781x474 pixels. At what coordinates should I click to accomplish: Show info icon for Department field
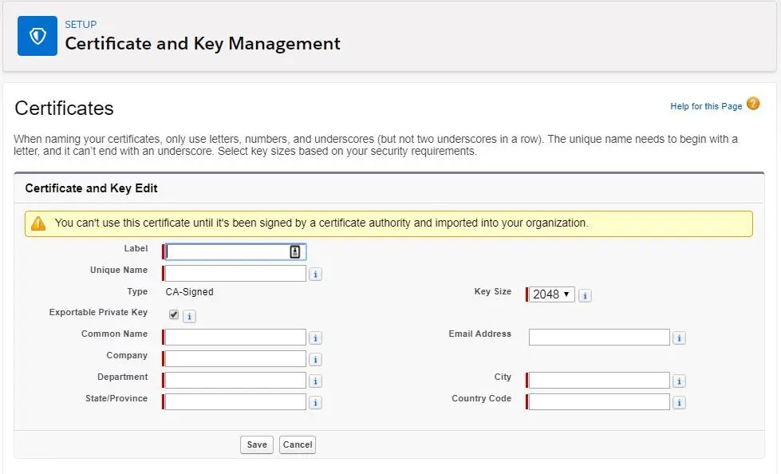coord(315,381)
